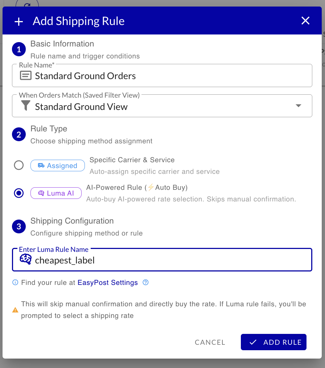This screenshot has width=325, height=368.
Task: Click the orange warning triangle icon
Action: [15, 310]
